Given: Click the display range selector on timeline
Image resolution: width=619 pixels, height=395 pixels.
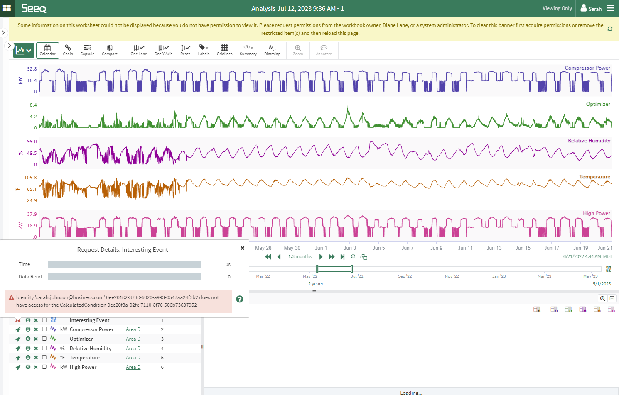Looking at the screenshot, I should point(334,269).
